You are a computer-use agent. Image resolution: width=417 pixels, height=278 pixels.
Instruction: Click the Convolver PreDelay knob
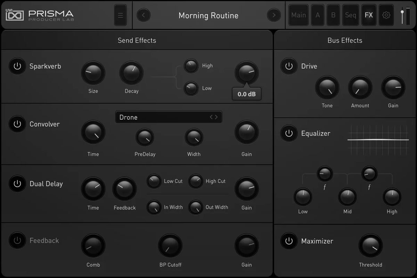click(x=145, y=137)
